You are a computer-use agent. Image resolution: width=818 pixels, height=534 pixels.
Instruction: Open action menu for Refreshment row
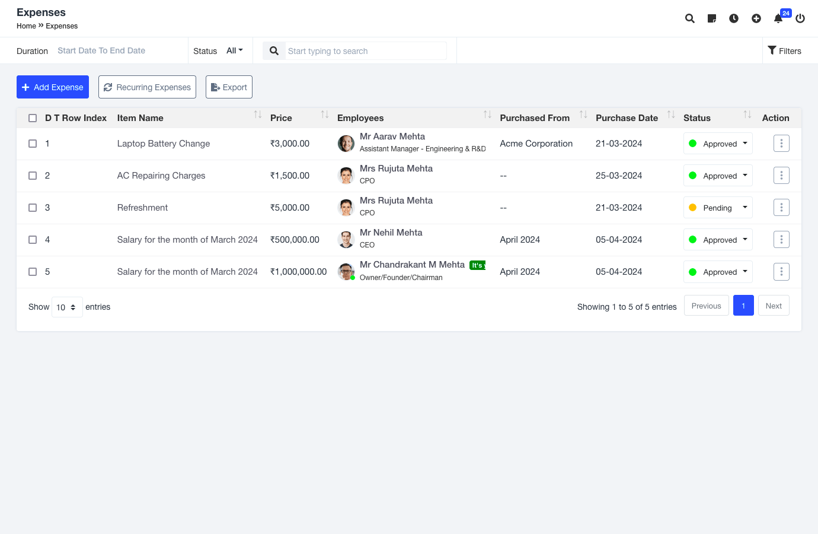[781, 208]
